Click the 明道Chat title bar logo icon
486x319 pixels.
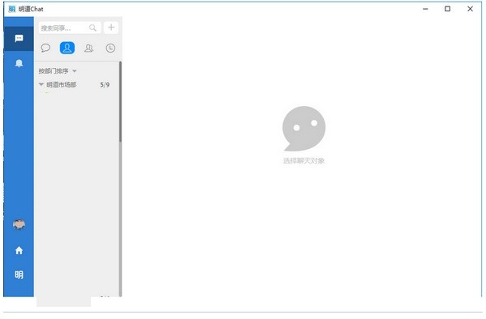coord(12,9)
